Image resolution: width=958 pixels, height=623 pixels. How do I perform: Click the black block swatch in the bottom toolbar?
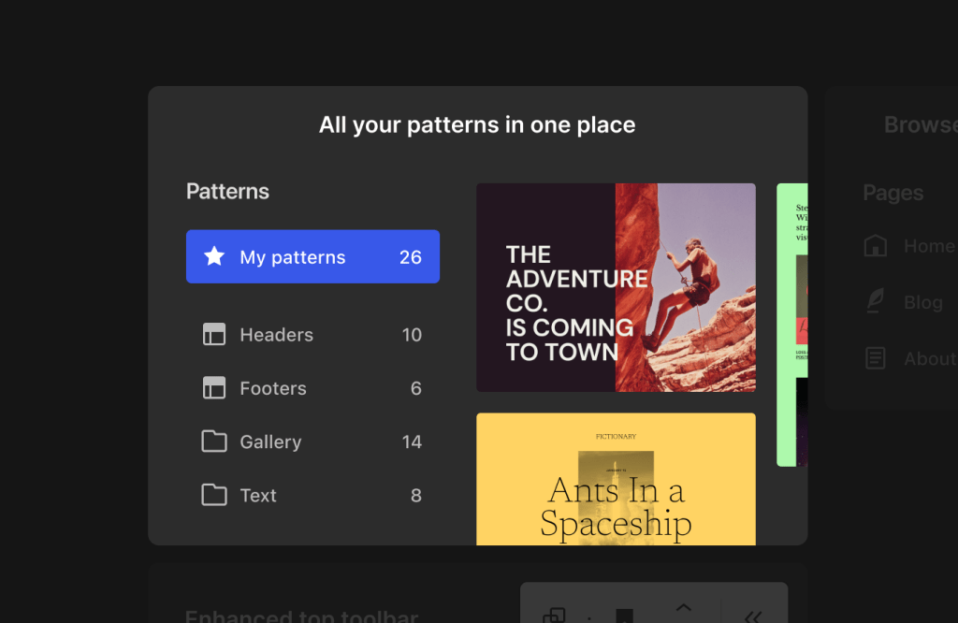(624, 616)
